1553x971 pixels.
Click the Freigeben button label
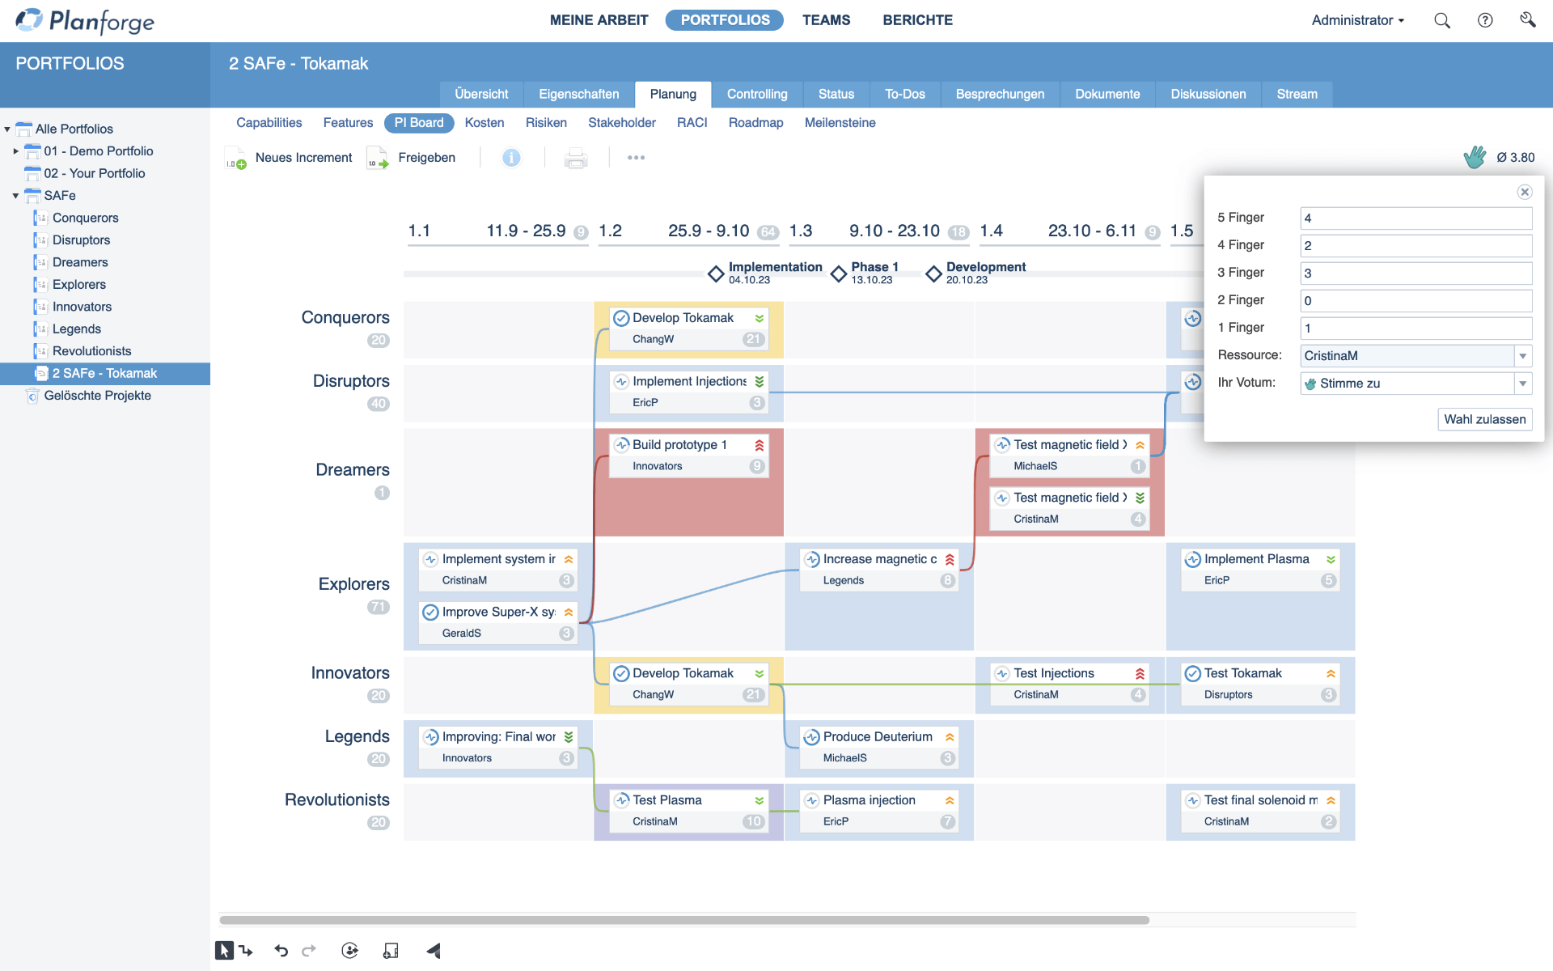pyautogui.click(x=426, y=158)
